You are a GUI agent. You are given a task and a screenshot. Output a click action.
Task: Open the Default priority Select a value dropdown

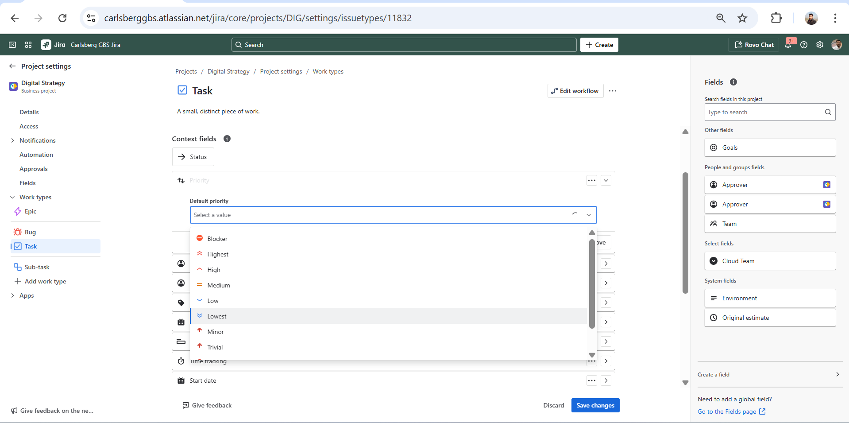click(393, 215)
